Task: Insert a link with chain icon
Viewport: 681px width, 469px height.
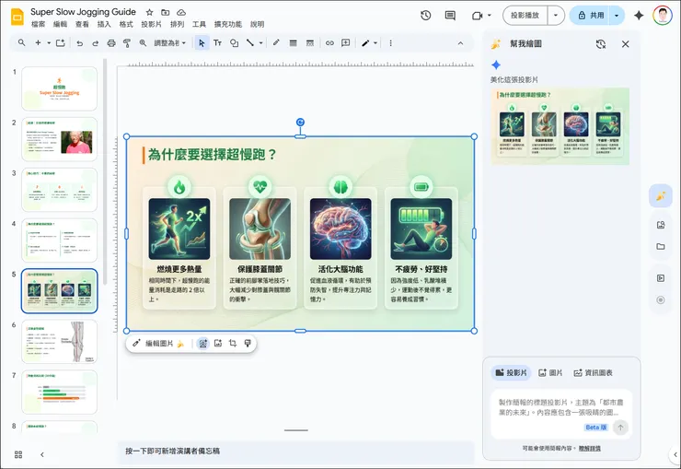Action: [329, 42]
